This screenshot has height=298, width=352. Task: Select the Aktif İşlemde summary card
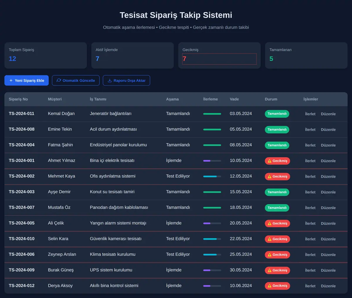click(133, 55)
